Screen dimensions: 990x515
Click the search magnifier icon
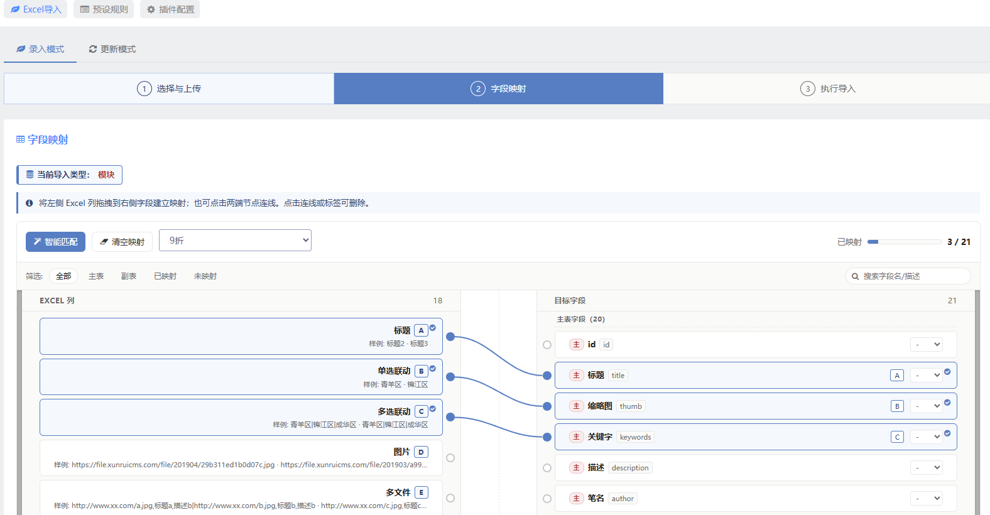[x=855, y=276]
